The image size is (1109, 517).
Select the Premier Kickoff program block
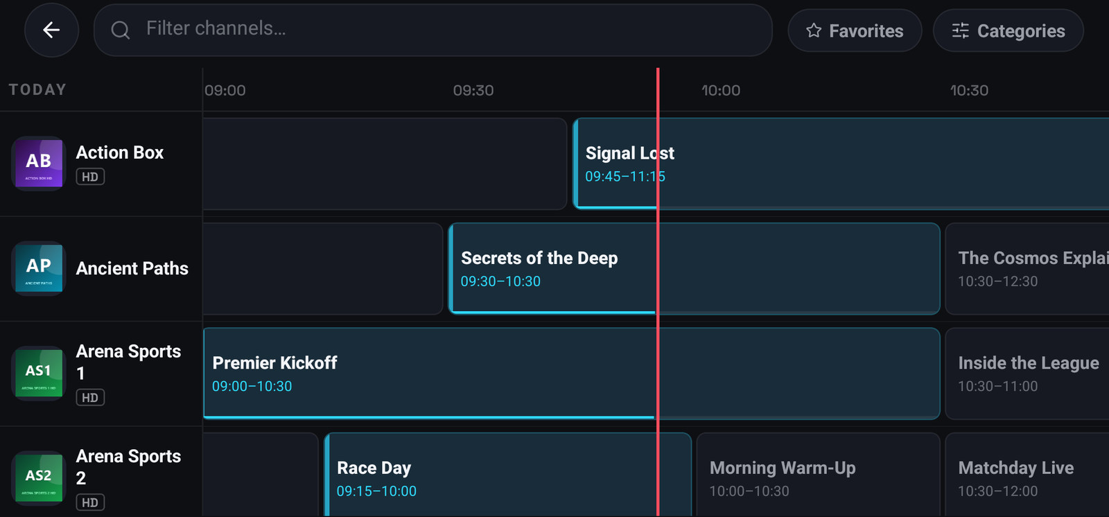coord(571,374)
